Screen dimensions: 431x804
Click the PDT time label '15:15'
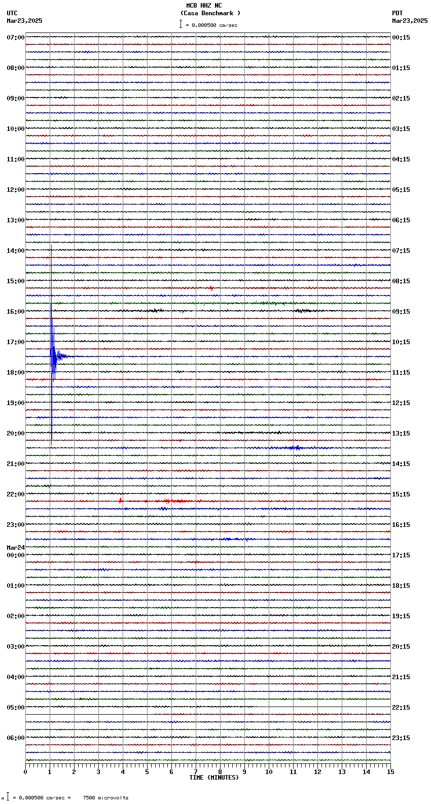pos(401,494)
